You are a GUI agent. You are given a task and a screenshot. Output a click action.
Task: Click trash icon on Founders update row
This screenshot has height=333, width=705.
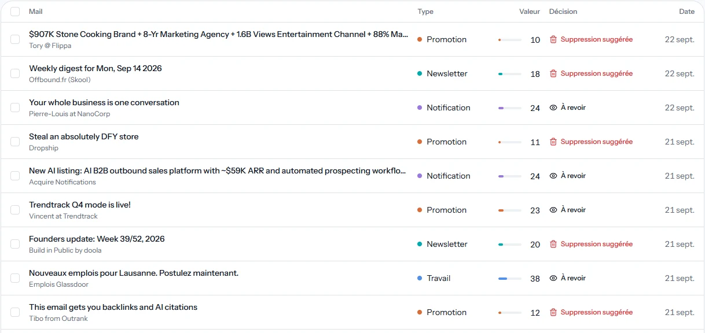553,244
